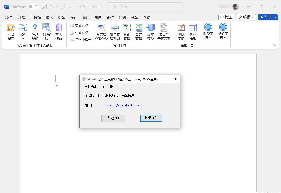Run the 优化表格 tool
Screen dimensions: 281x193
click(x=193, y=32)
